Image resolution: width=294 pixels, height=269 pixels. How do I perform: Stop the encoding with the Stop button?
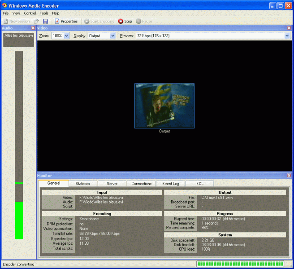pos(125,22)
